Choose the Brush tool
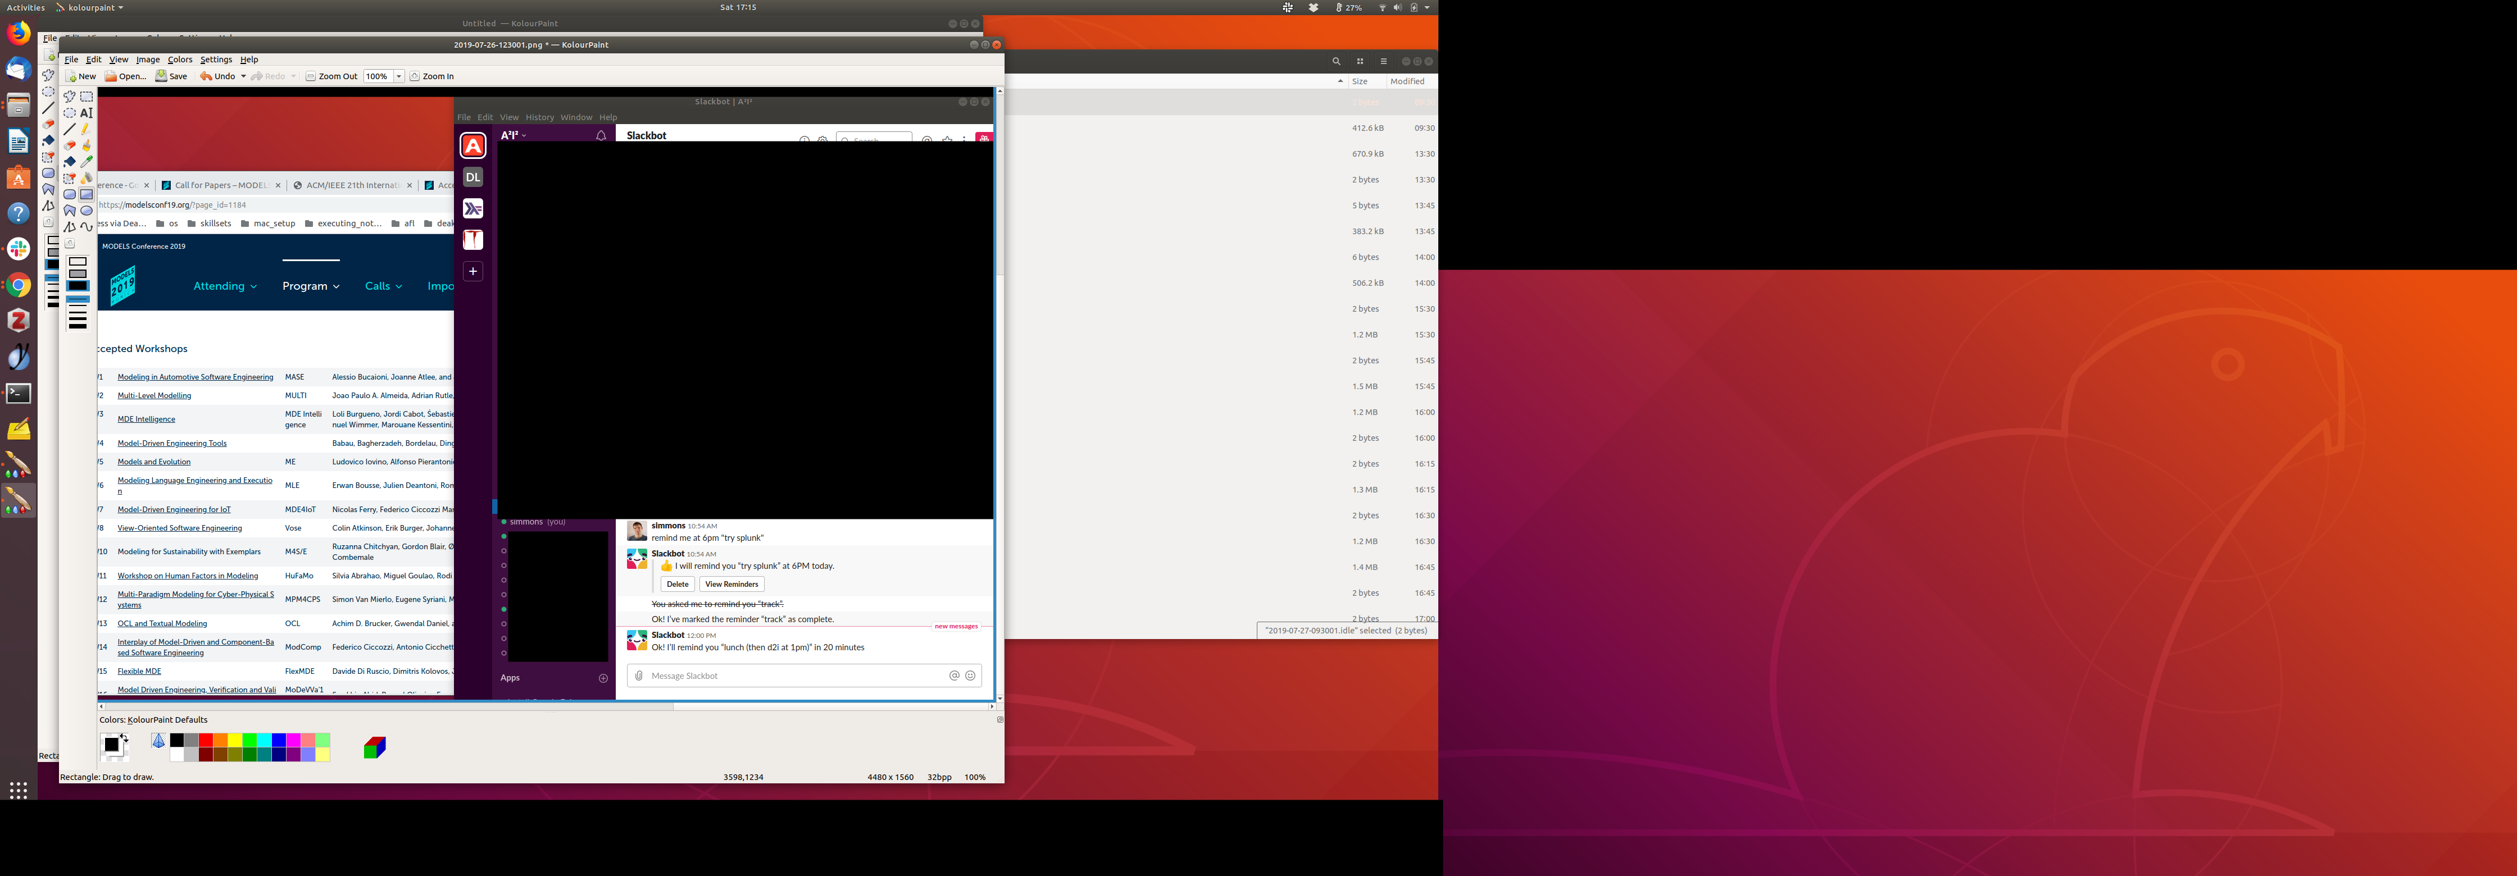This screenshot has width=2517, height=876. point(86,145)
